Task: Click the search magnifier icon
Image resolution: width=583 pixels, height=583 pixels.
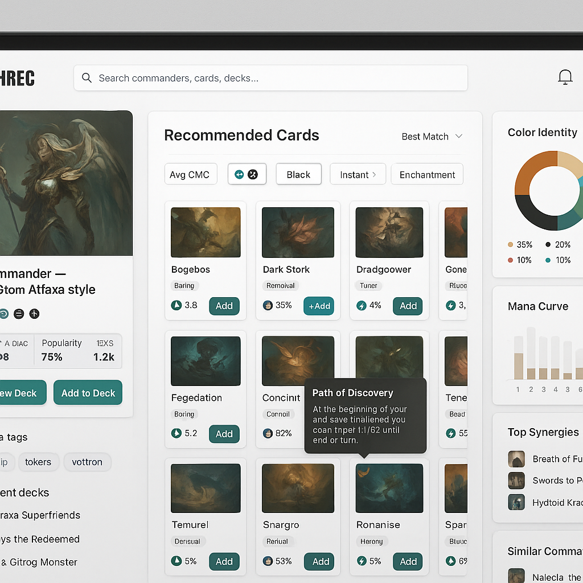Action: click(87, 78)
